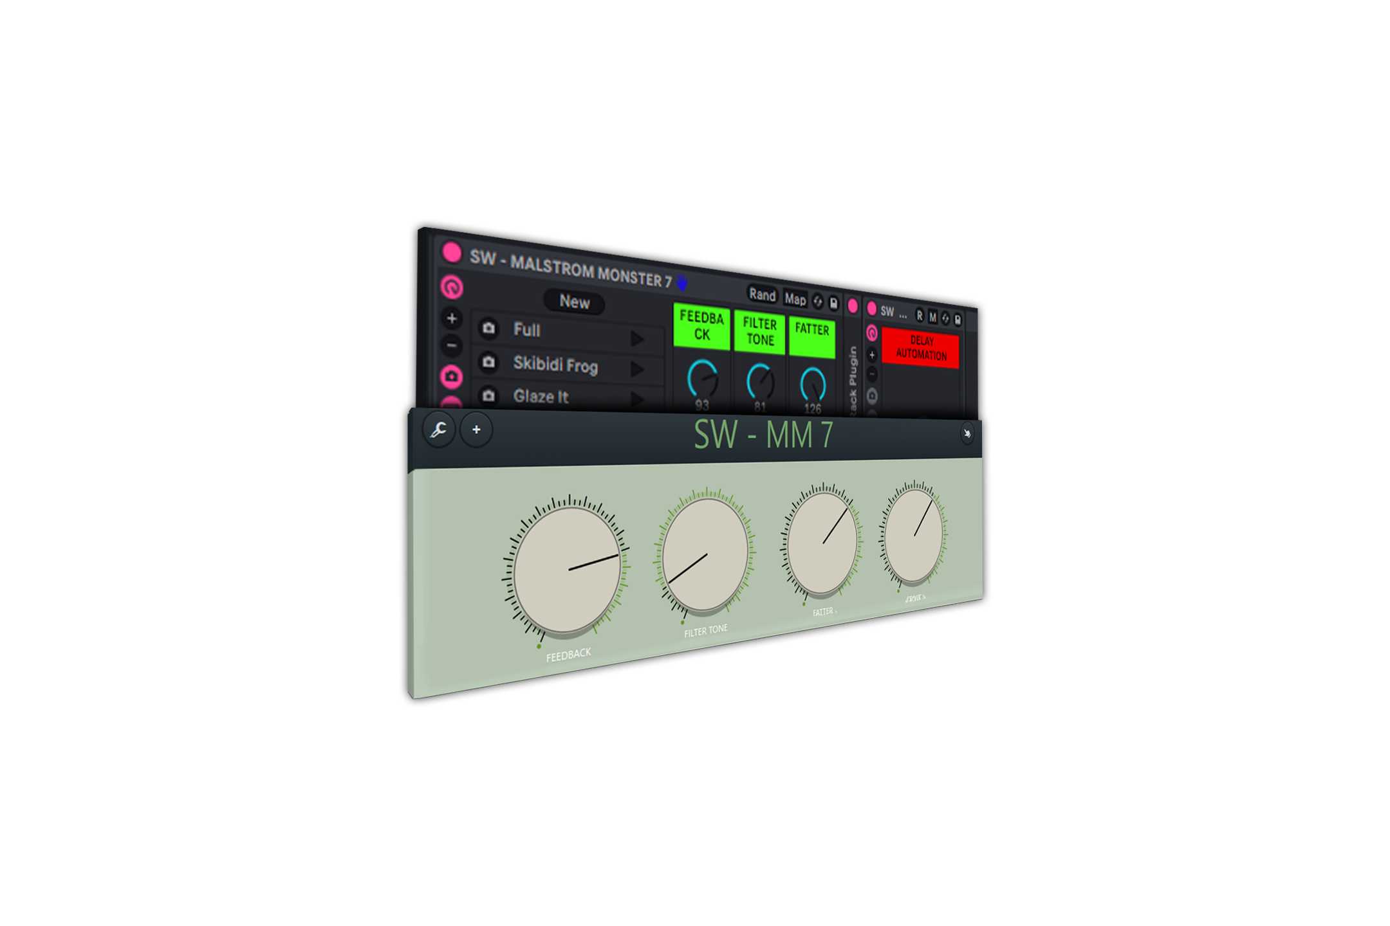Toggle the second SW rack pink power button
This screenshot has width=1390, height=926.
pos(871,309)
